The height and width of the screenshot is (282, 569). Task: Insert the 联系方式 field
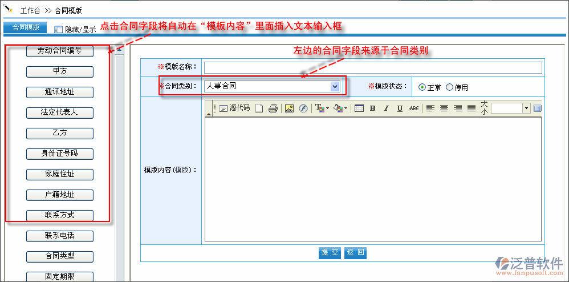(60, 216)
